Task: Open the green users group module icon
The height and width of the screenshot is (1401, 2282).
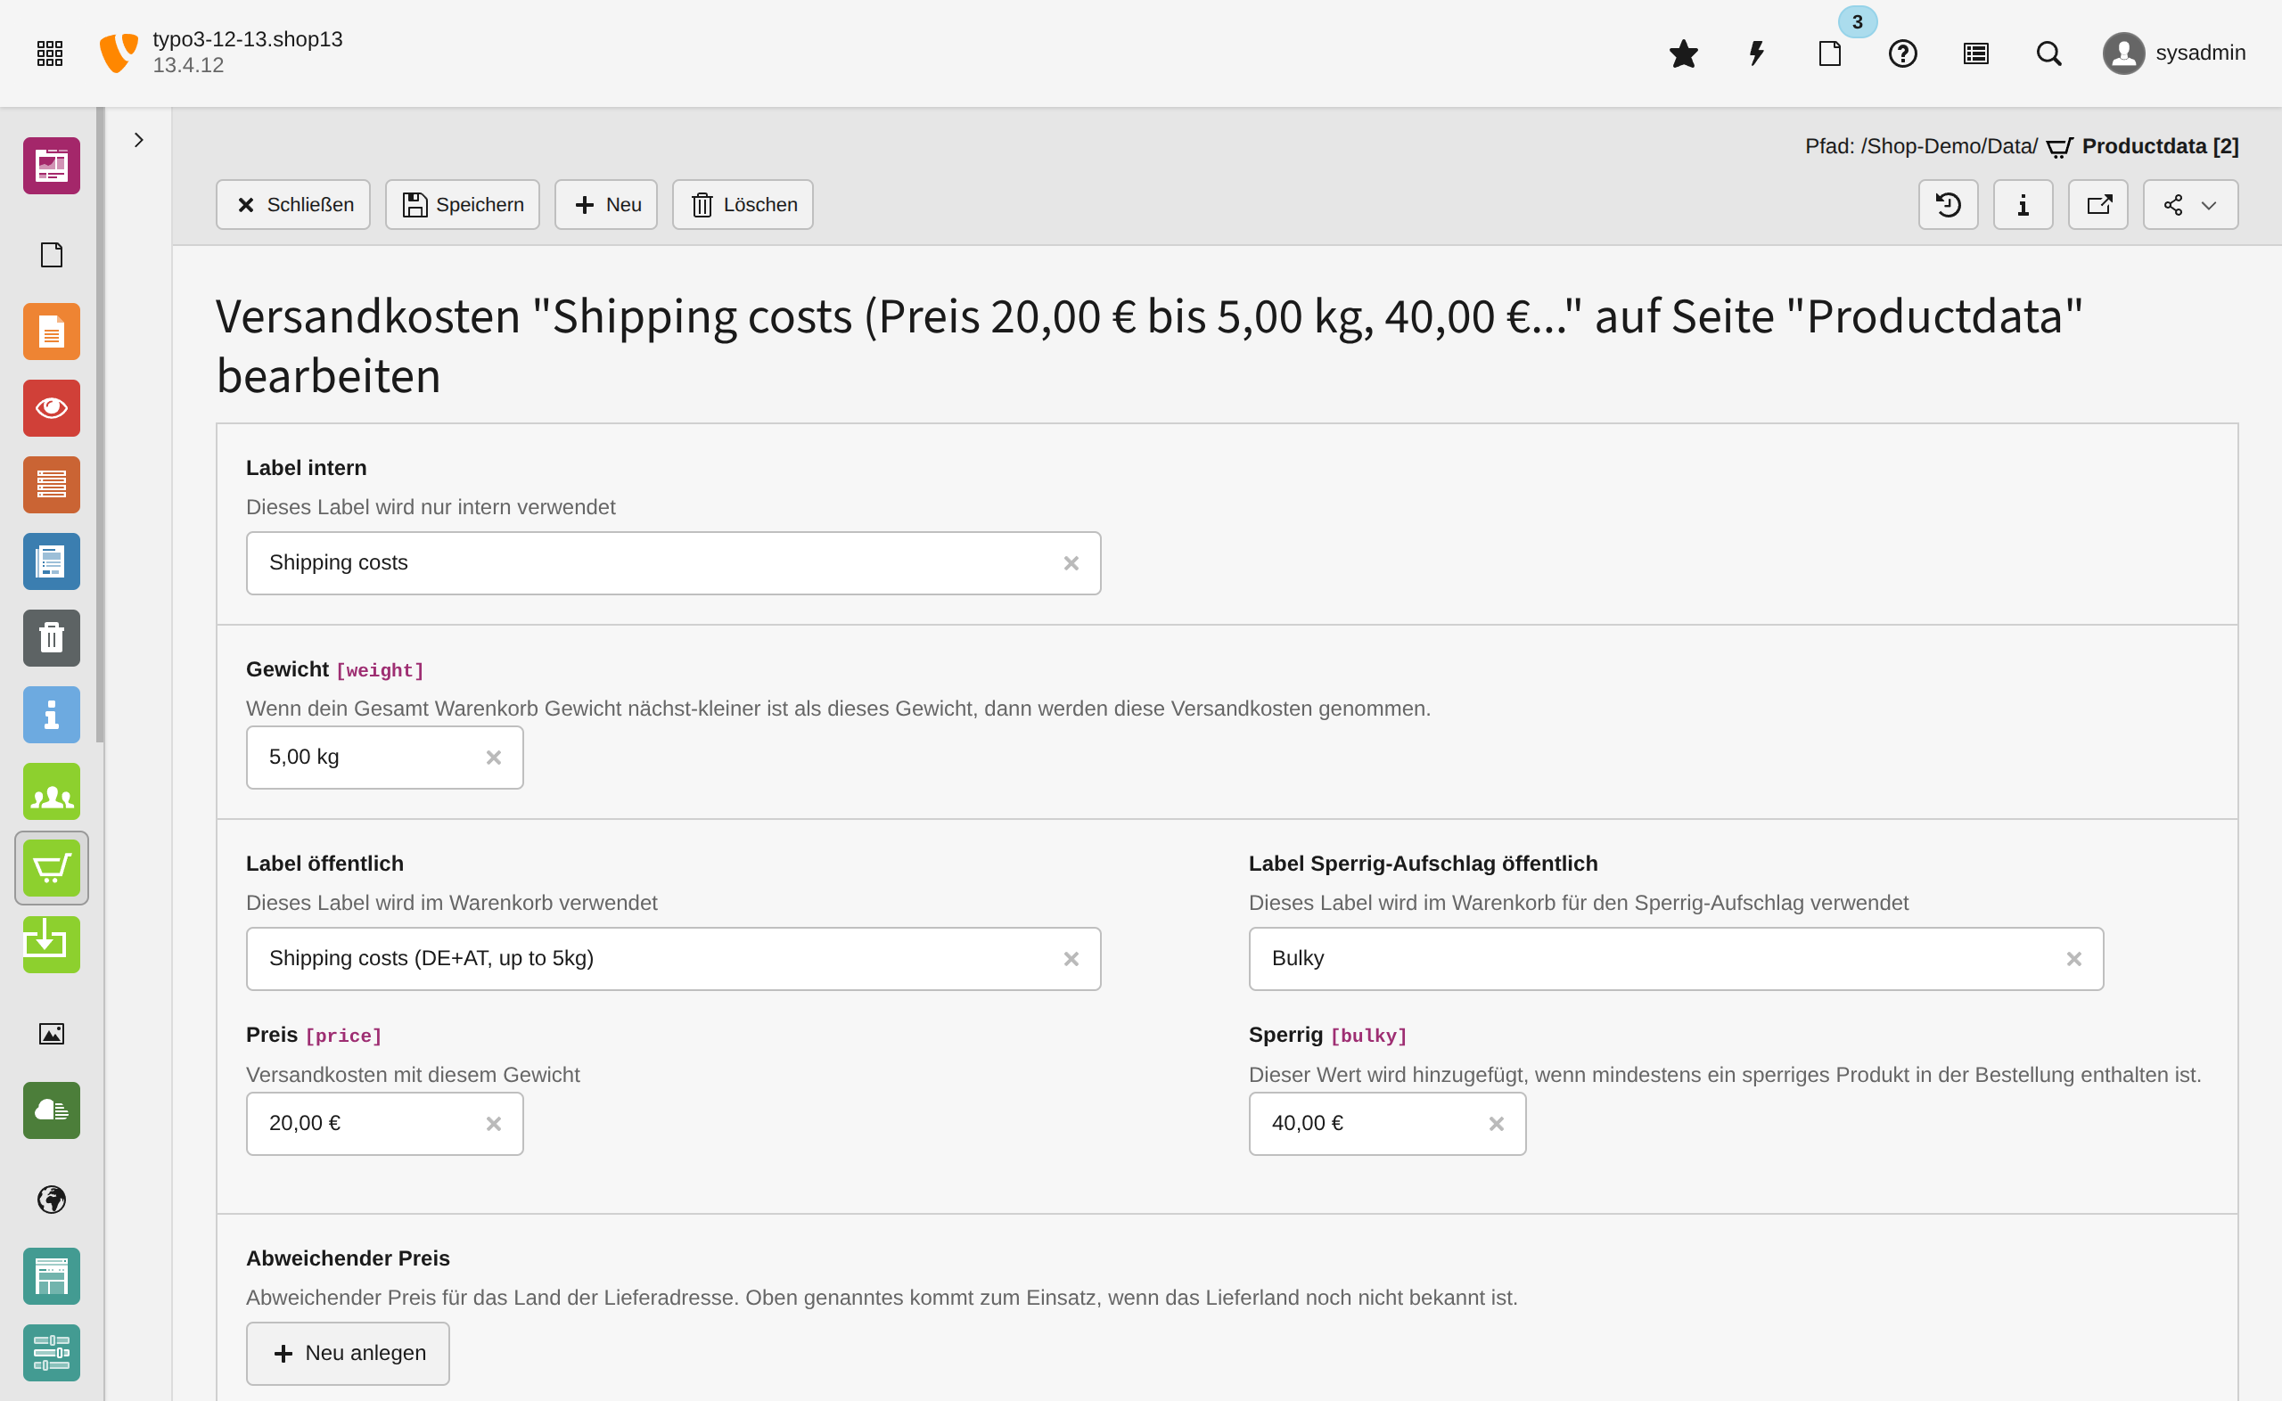Action: [51, 791]
